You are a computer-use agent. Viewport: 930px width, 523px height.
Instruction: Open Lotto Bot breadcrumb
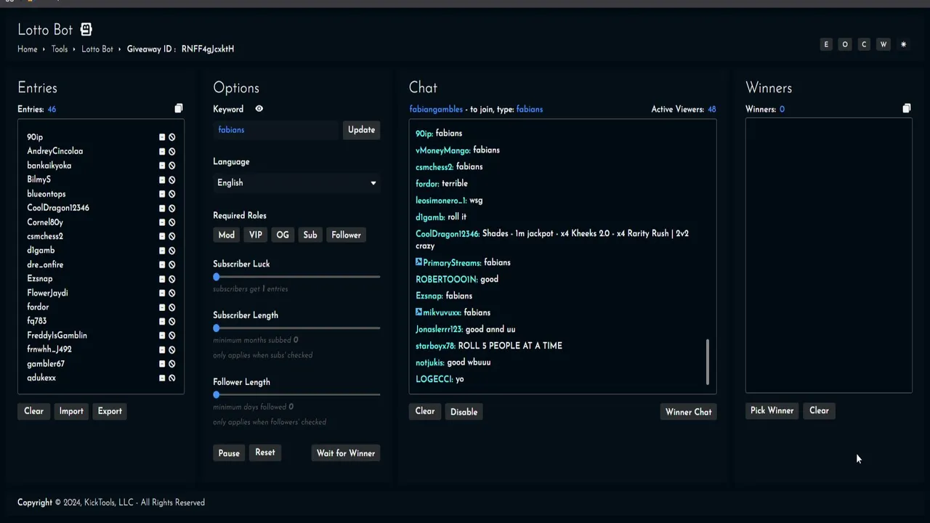[x=97, y=49]
